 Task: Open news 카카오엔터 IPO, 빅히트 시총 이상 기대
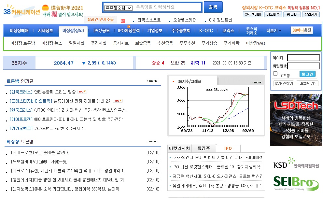(x=217, y=157)
